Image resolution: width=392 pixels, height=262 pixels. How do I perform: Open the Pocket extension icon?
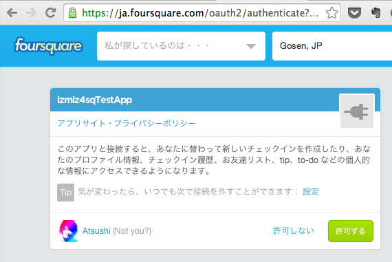[354, 13]
